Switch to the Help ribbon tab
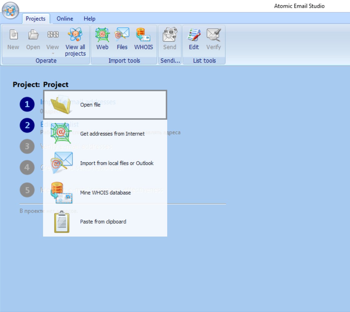This screenshot has width=350, height=312. 90,18
